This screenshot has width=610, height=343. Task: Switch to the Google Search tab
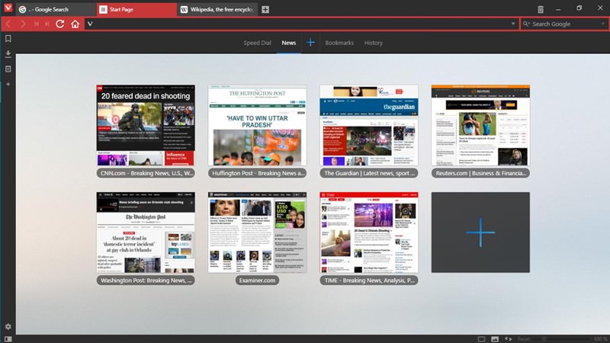(x=56, y=9)
